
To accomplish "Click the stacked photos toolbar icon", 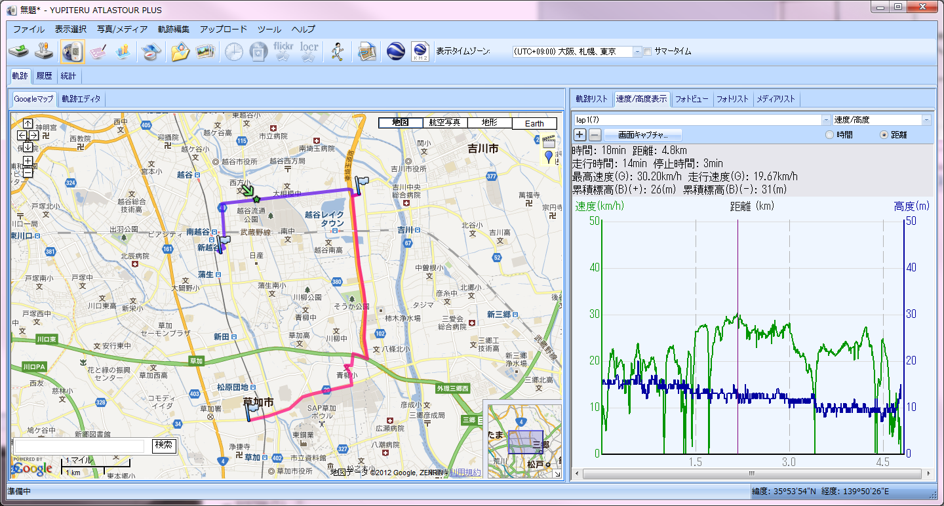I will pyautogui.click(x=205, y=51).
